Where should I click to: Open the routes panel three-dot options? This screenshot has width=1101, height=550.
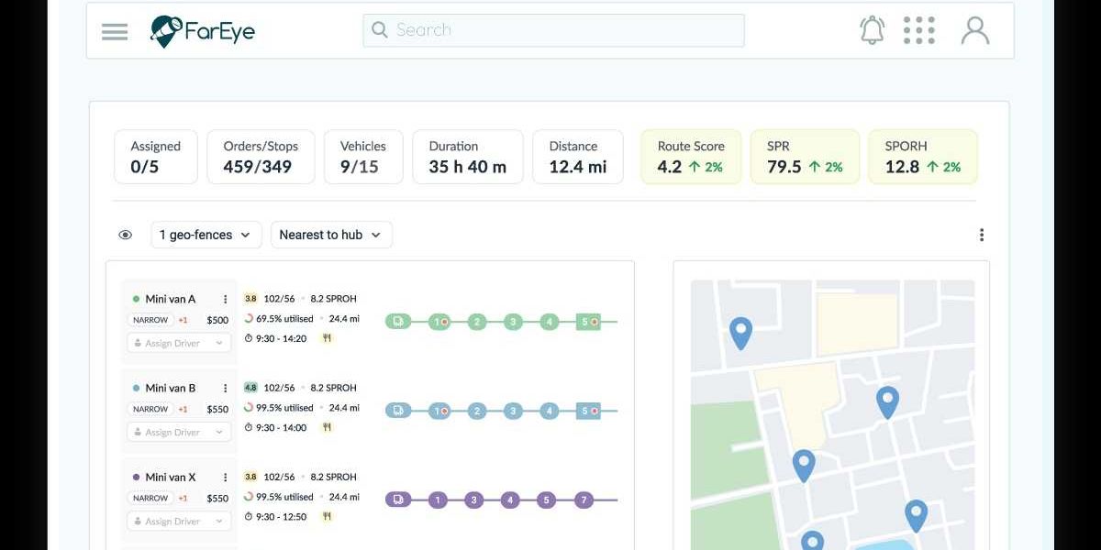[x=982, y=235]
